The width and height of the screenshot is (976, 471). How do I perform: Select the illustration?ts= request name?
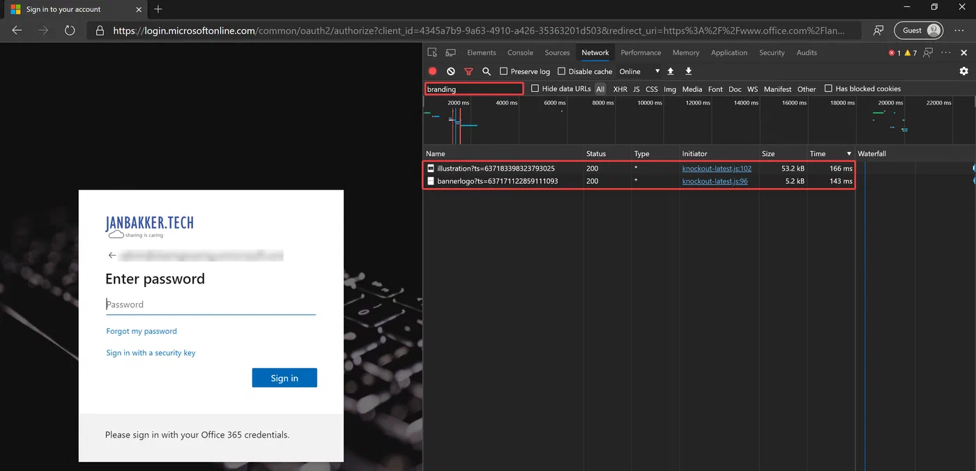496,169
